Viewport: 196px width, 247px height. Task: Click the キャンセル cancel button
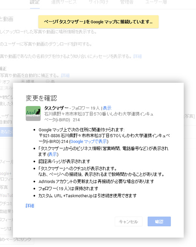tap(129, 222)
